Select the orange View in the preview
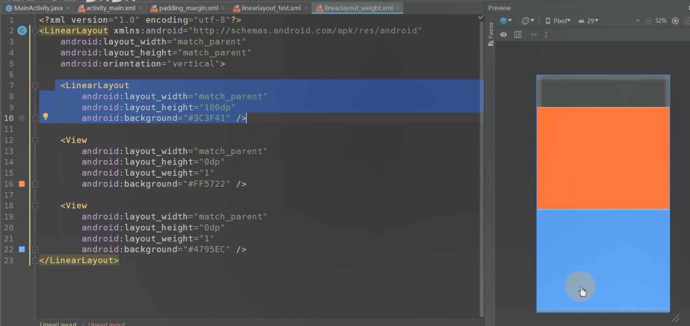The image size is (690, 326). 603,158
